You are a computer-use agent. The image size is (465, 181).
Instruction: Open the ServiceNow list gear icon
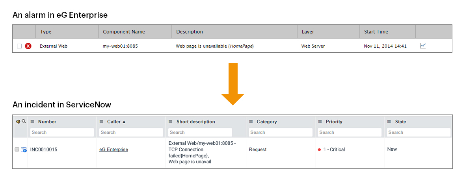tap(18, 122)
